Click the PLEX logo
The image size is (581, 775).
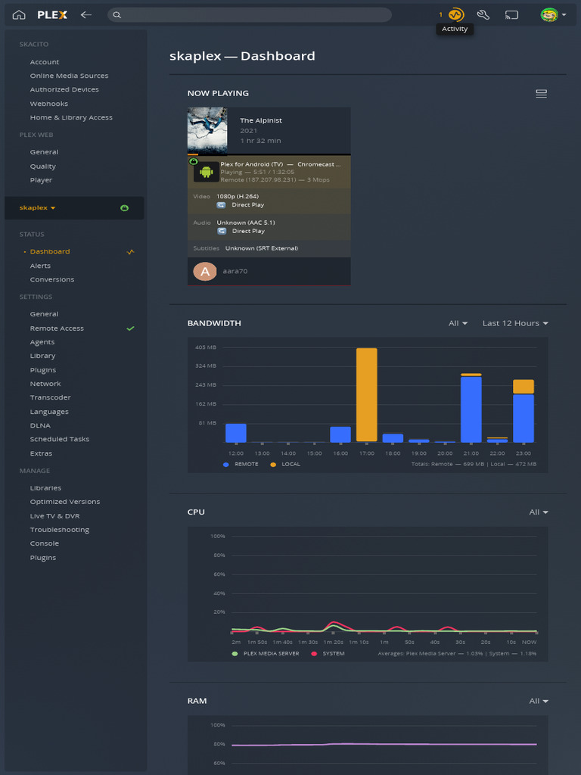click(52, 15)
